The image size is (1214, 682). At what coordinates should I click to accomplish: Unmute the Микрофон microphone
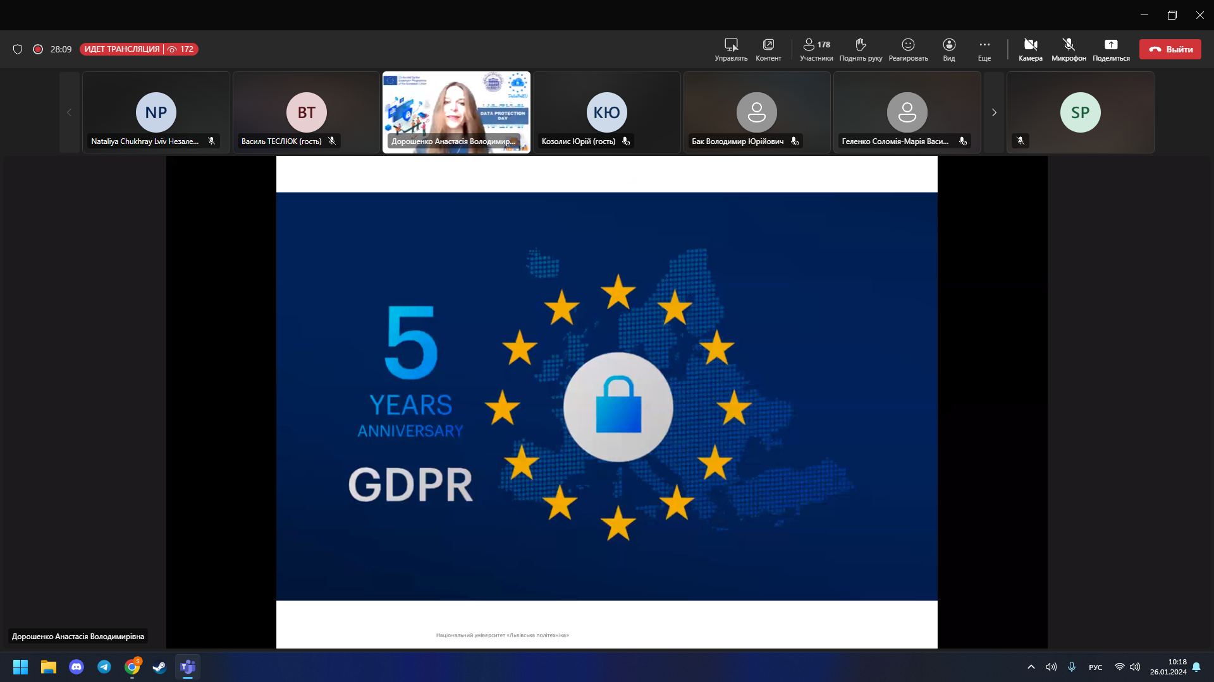[1069, 49]
